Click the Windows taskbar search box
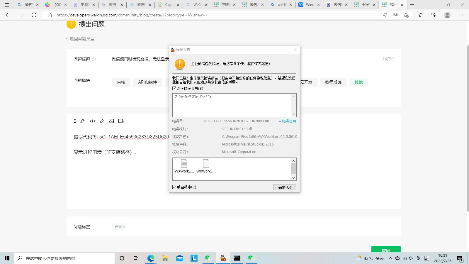This screenshot has height=264, width=469. tap(64, 258)
